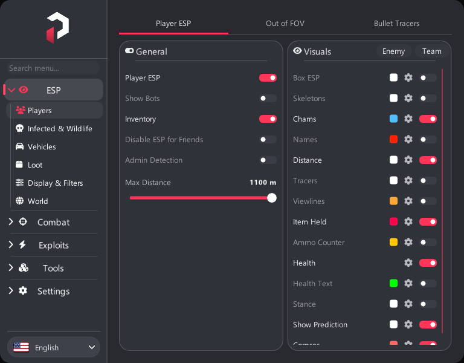Click the Display & Filters sliders icon
Screen dimensions: 464x363
click(x=19, y=183)
